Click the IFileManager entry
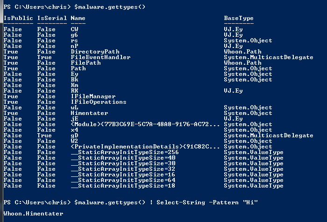The image size is (327, 222). pyautogui.click(x=93, y=96)
